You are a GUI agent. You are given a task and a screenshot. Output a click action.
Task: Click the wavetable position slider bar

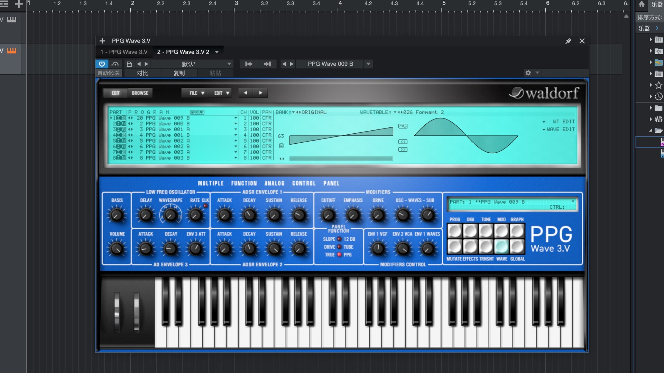(341, 159)
